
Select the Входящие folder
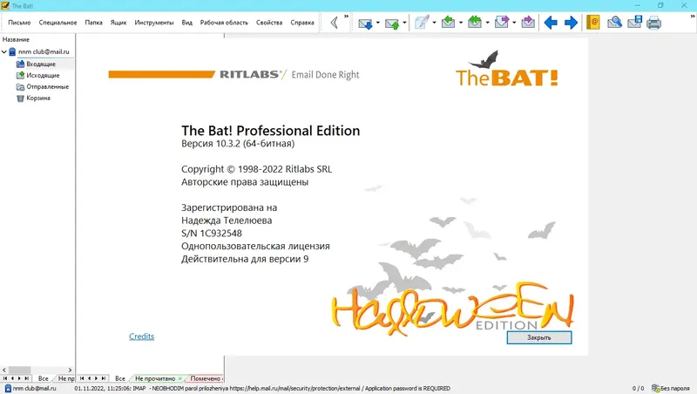click(40, 64)
